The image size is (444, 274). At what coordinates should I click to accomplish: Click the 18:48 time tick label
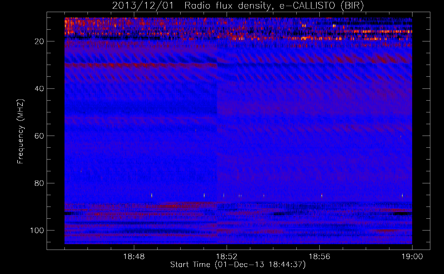(134, 257)
